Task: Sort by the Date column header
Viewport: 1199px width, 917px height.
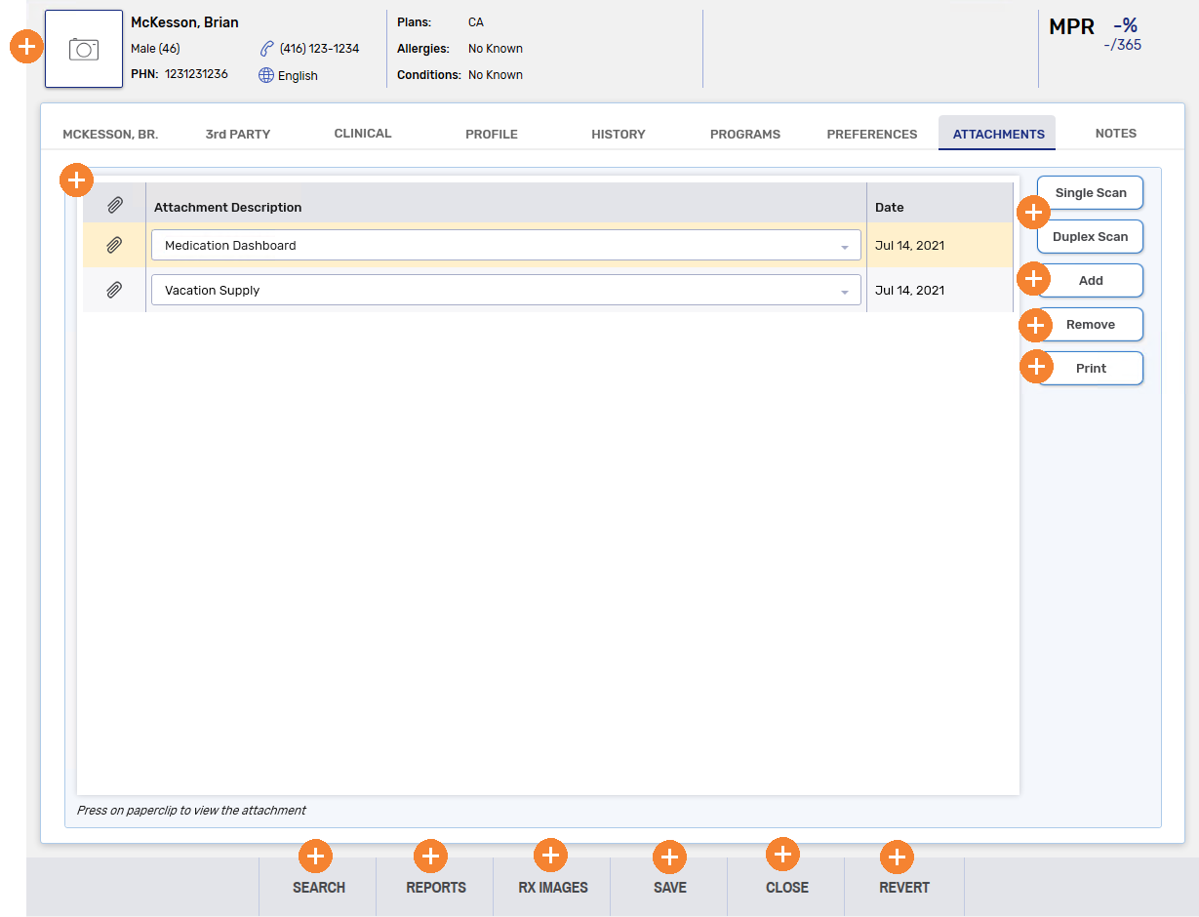Action: (890, 207)
